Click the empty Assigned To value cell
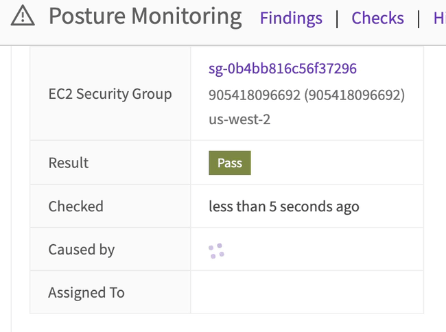 pos(307,293)
